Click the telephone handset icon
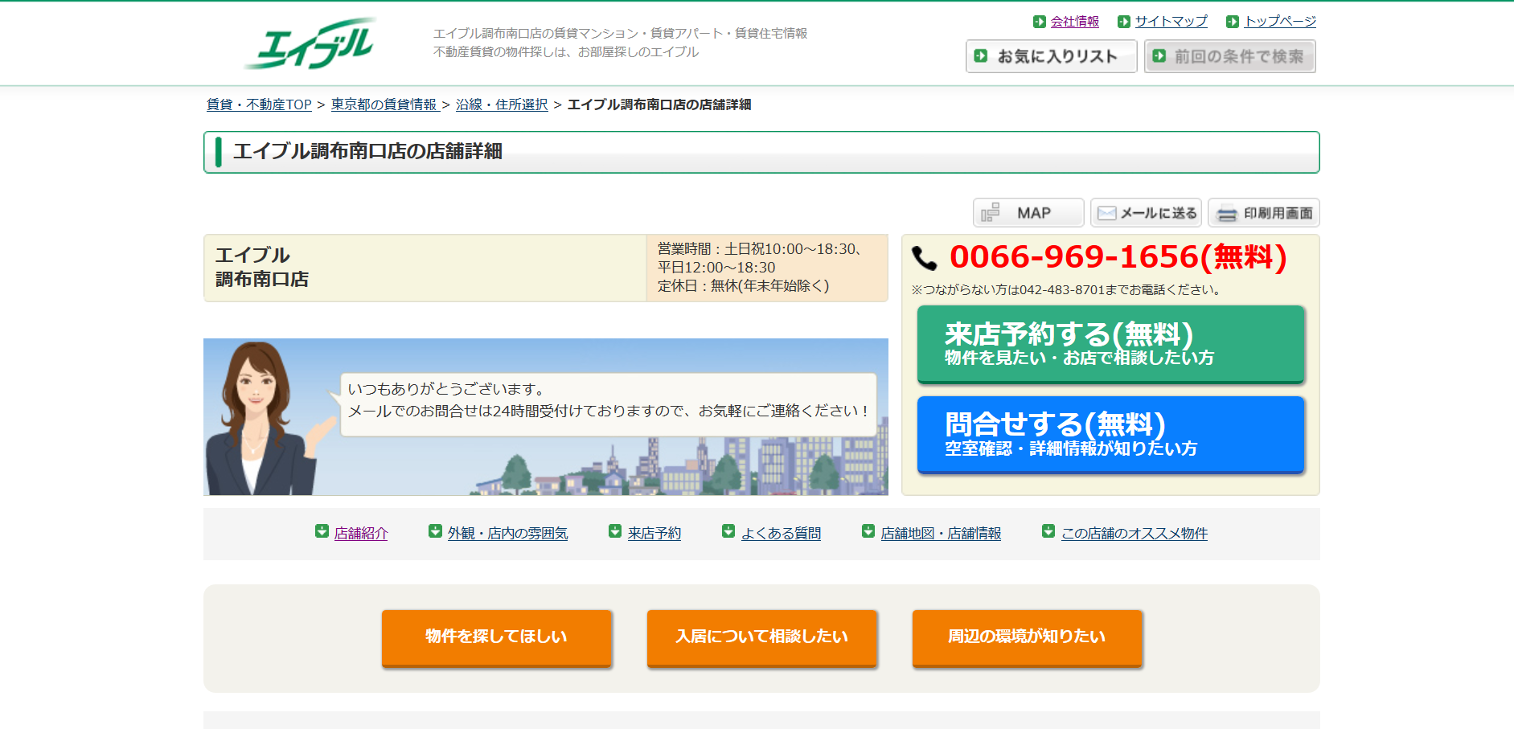 point(925,258)
